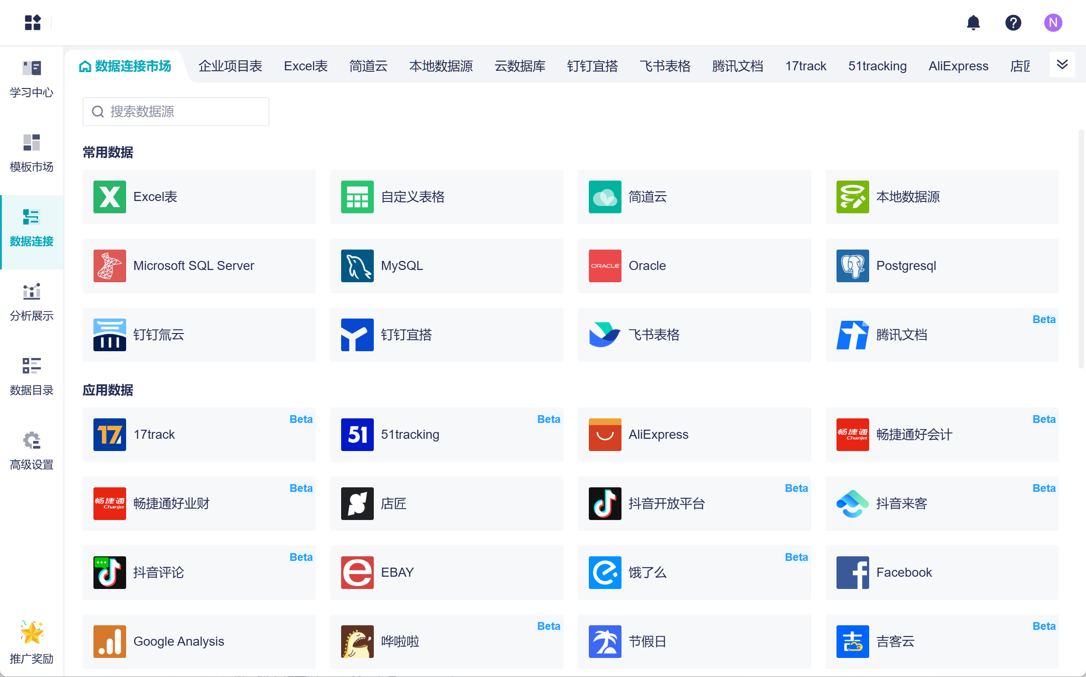Switch to 17track tab
Image resolution: width=1086 pixels, height=677 pixels.
tap(806, 66)
